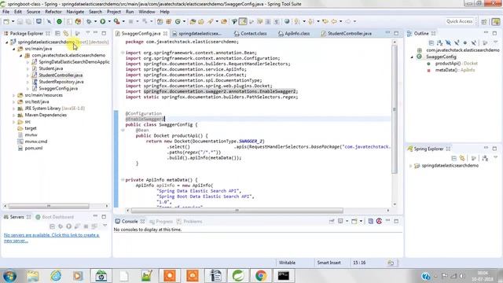This screenshot has height=283, width=503.
Task: Open the Boot Dashboard tab
Action: click(x=54, y=217)
